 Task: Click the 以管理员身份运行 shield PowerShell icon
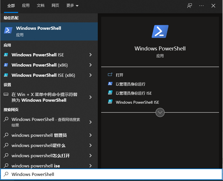click(x=110, y=84)
